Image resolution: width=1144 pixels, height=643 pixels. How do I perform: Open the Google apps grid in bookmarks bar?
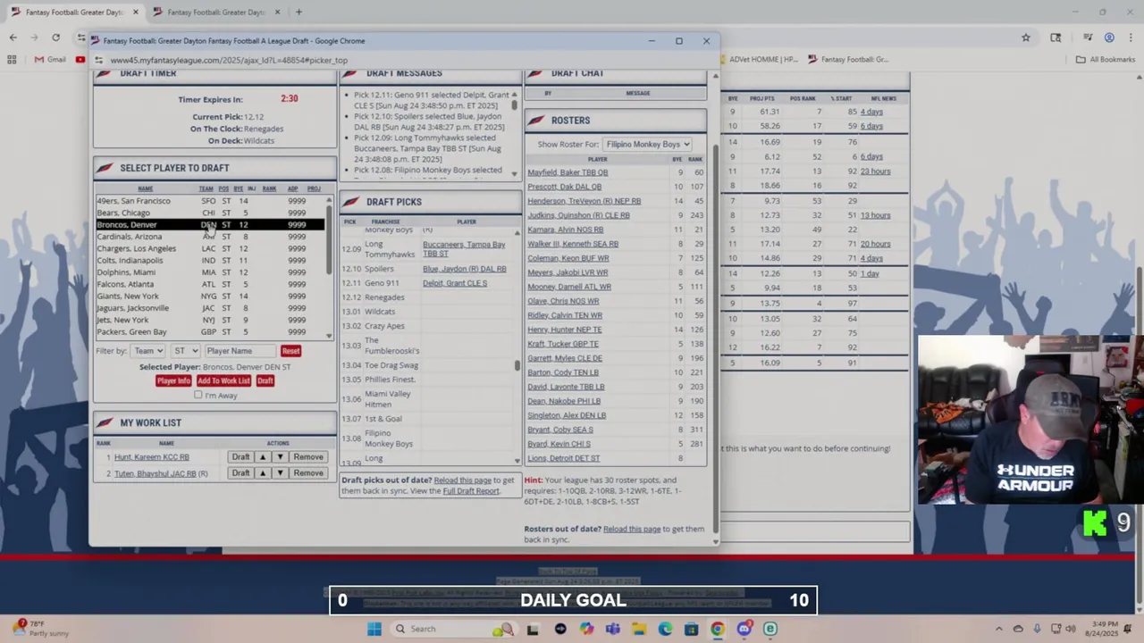coord(12,60)
